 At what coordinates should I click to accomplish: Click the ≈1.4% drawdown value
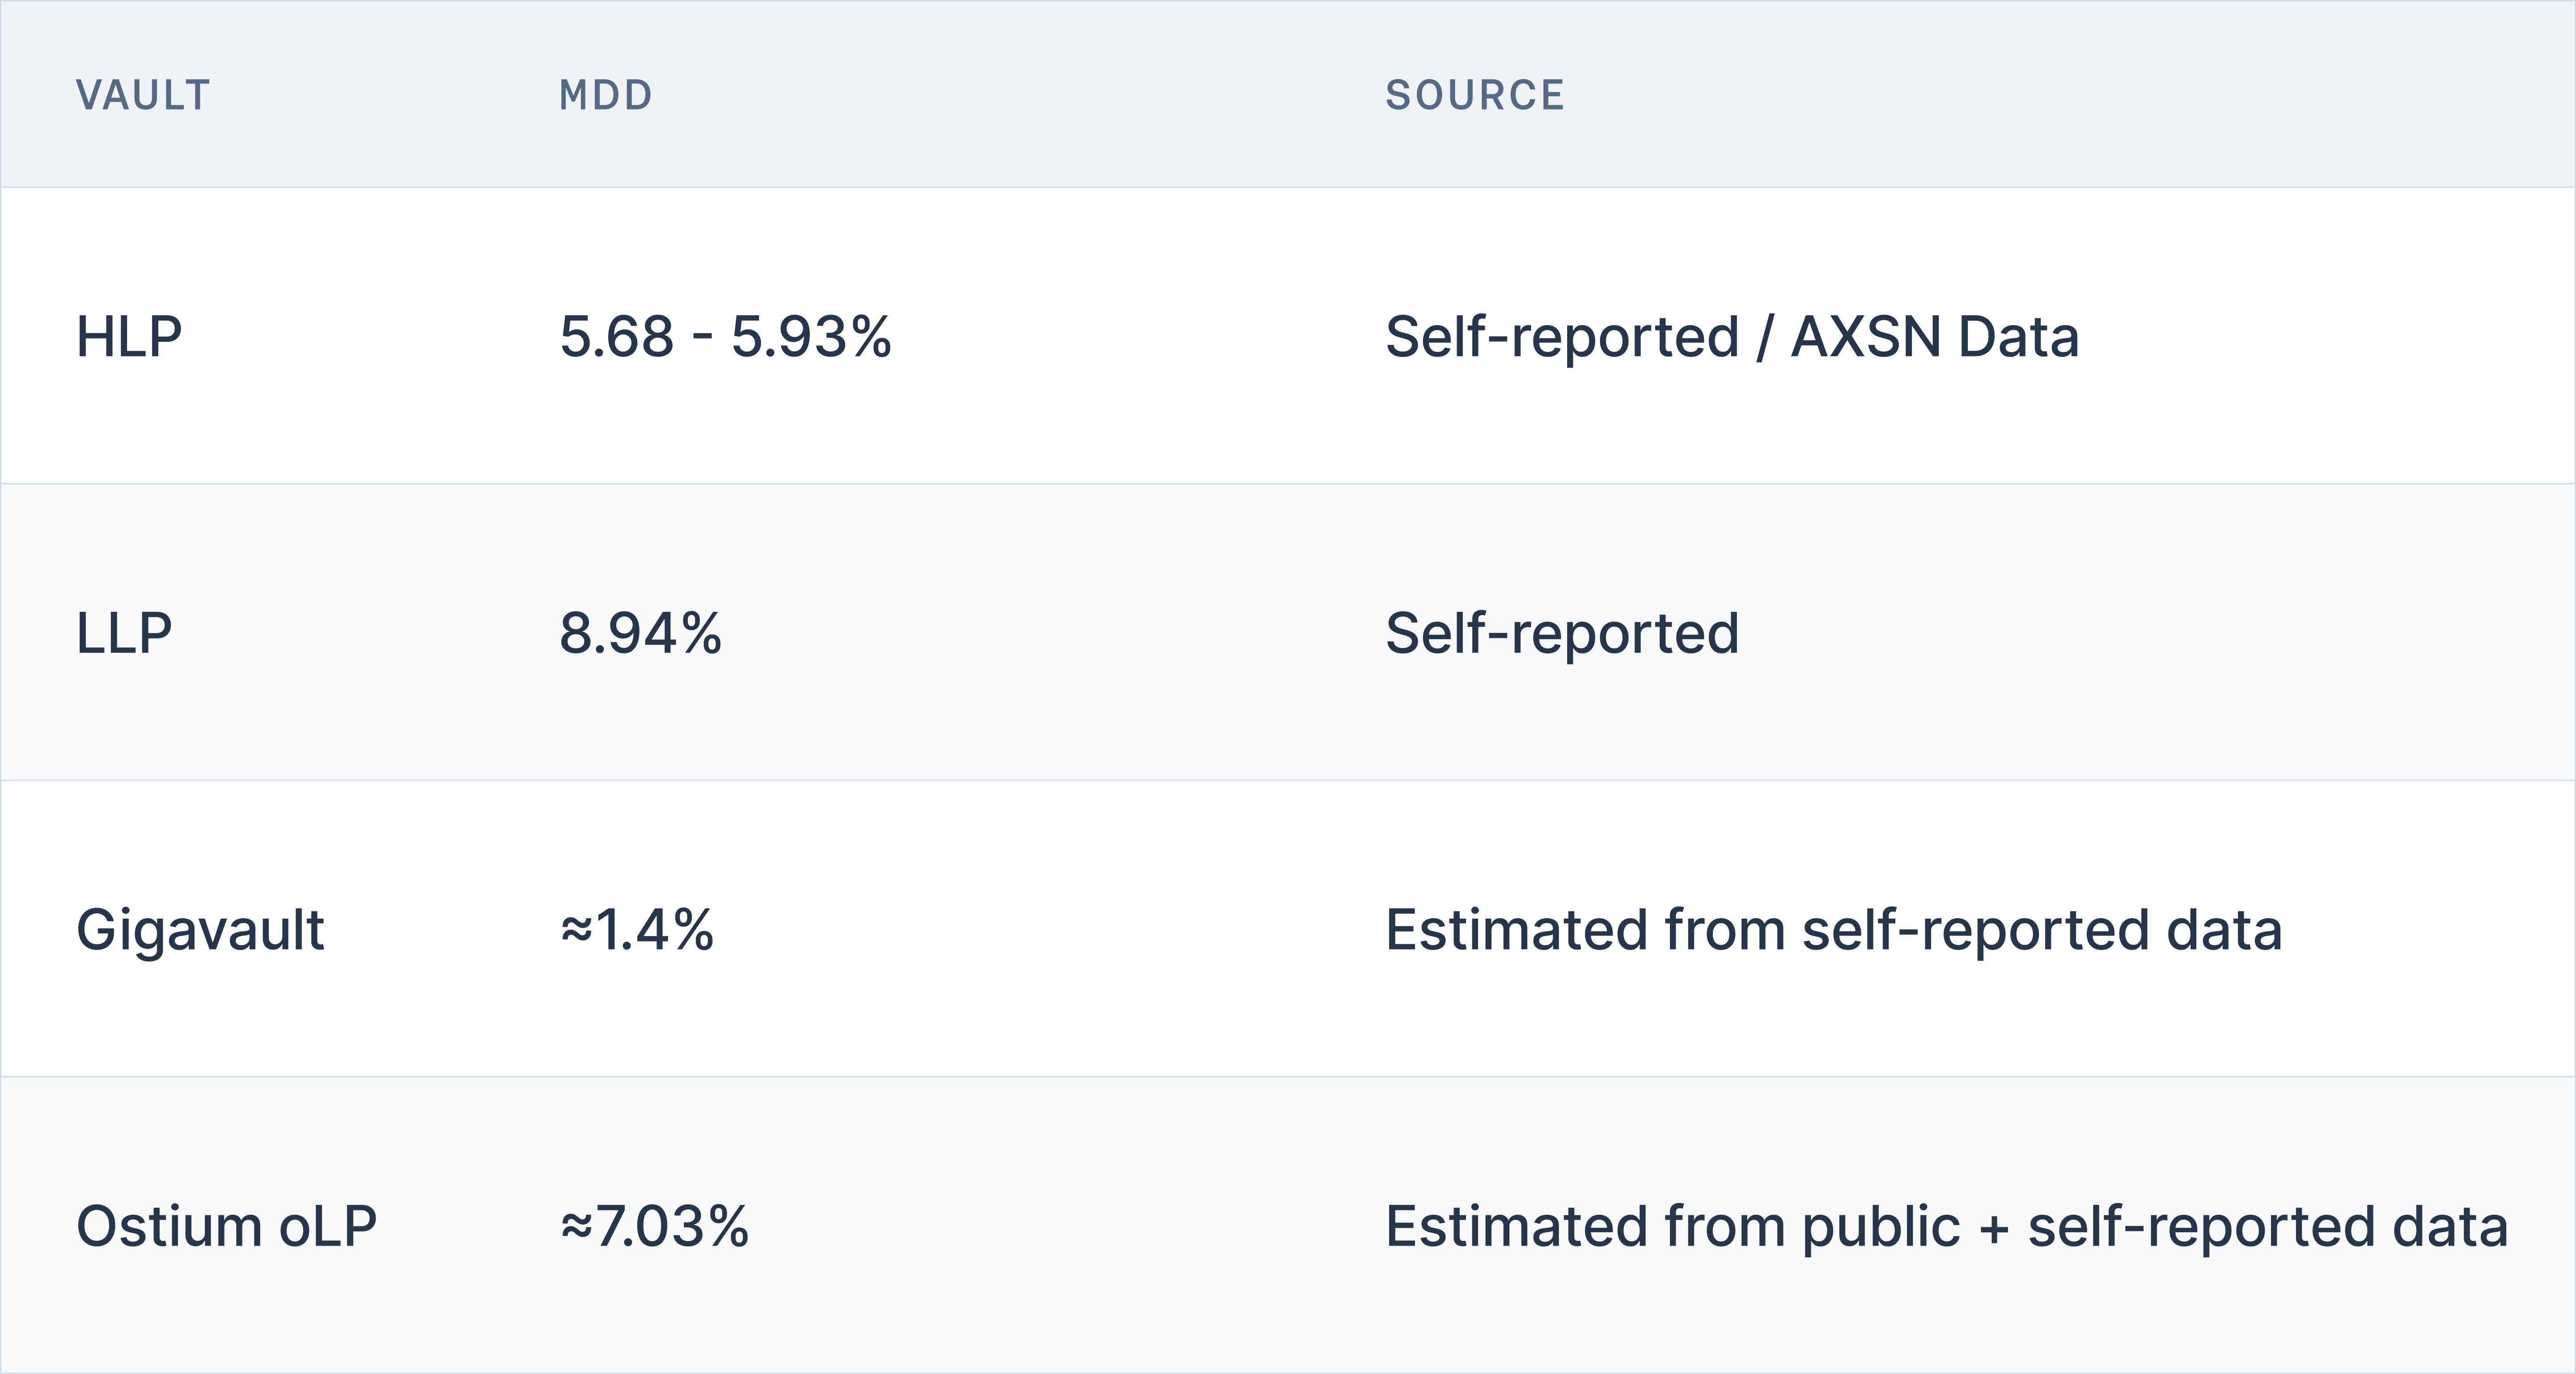(x=637, y=930)
